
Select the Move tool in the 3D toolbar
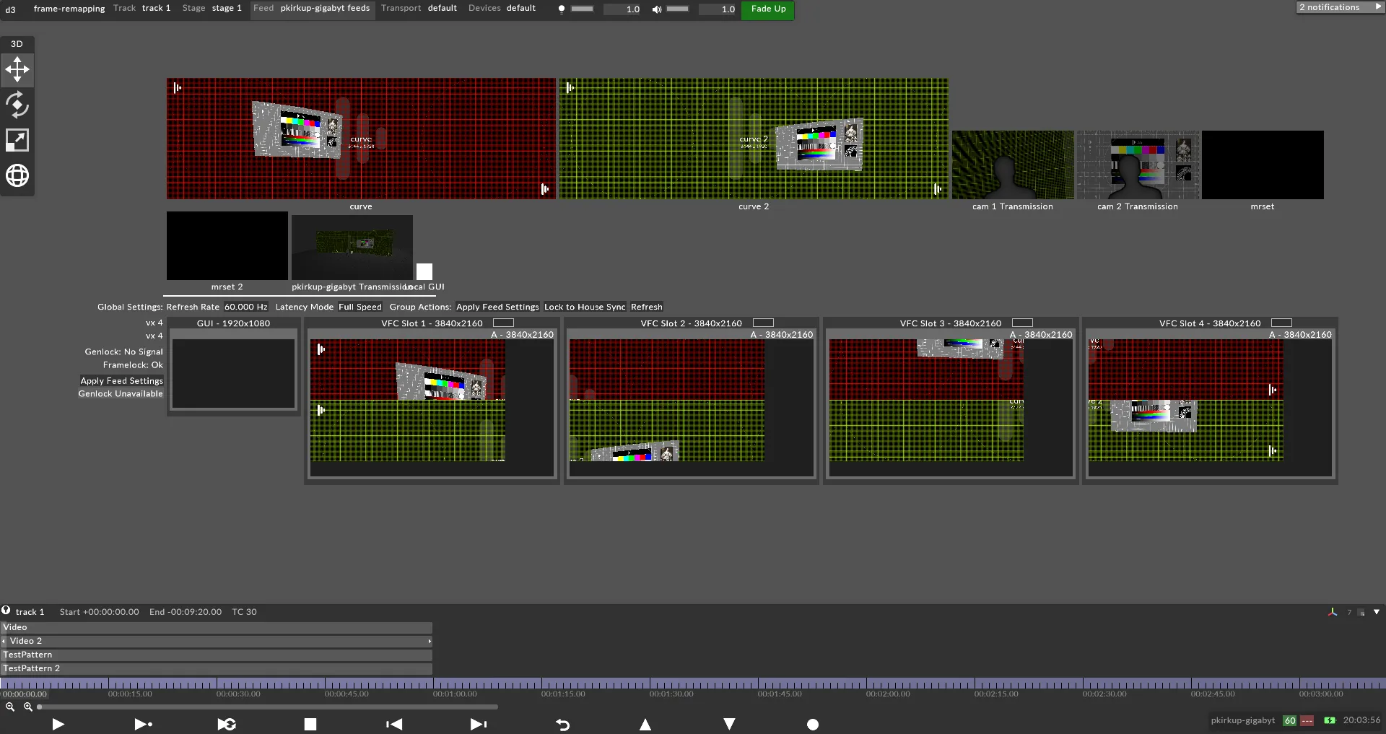pyautogui.click(x=17, y=69)
